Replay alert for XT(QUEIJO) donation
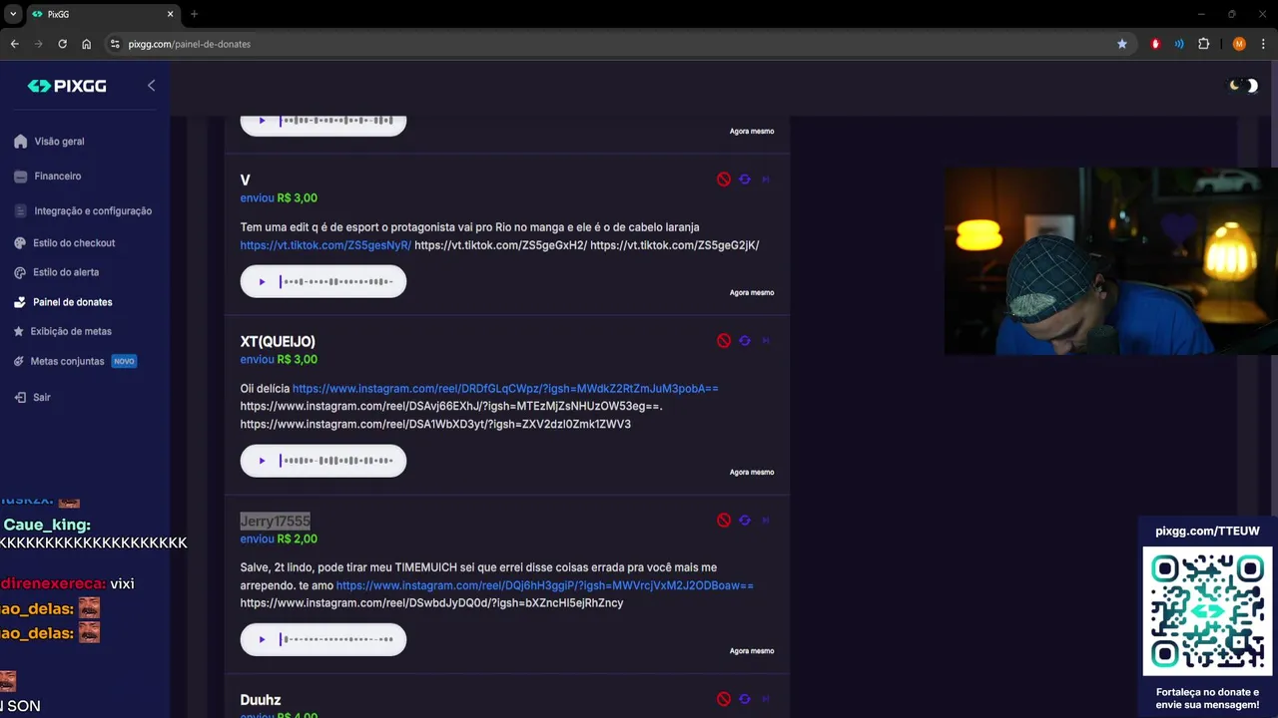Viewport: 1278px width, 718px height. (745, 341)
